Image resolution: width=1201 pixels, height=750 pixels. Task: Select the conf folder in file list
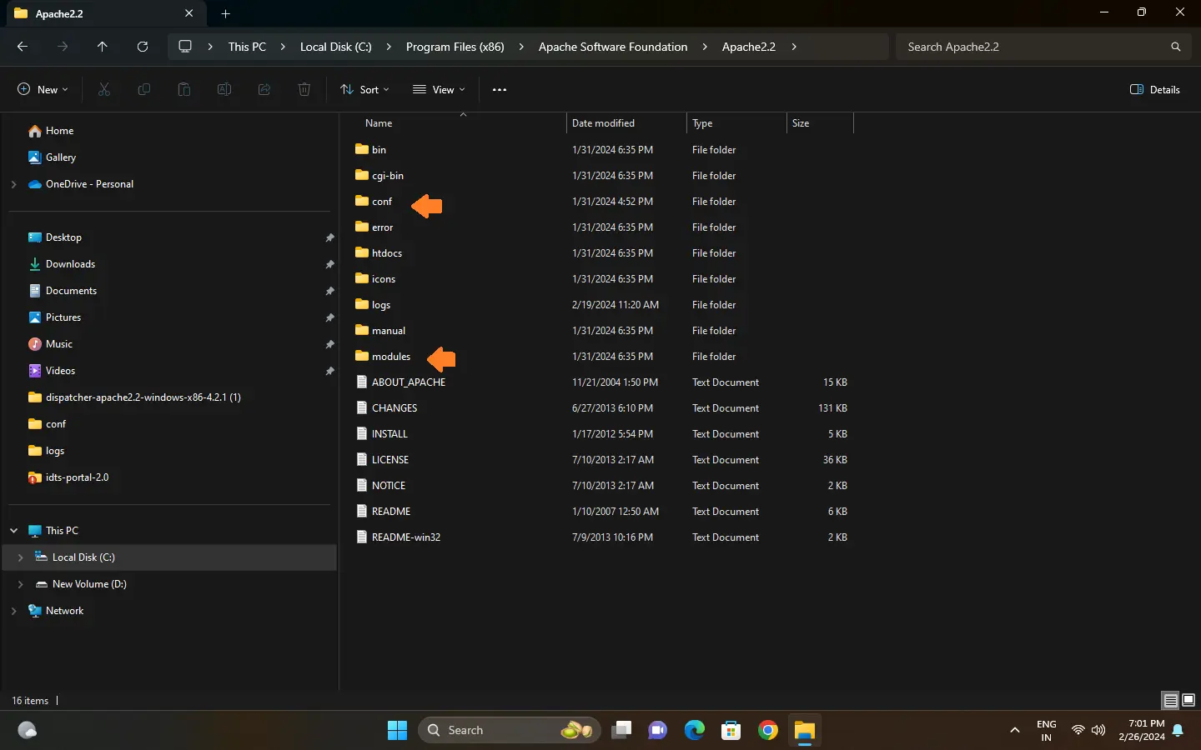click(382, 202)
